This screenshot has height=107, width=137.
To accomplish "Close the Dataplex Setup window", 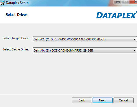I will pyautogui.click(x=133, y=2).
